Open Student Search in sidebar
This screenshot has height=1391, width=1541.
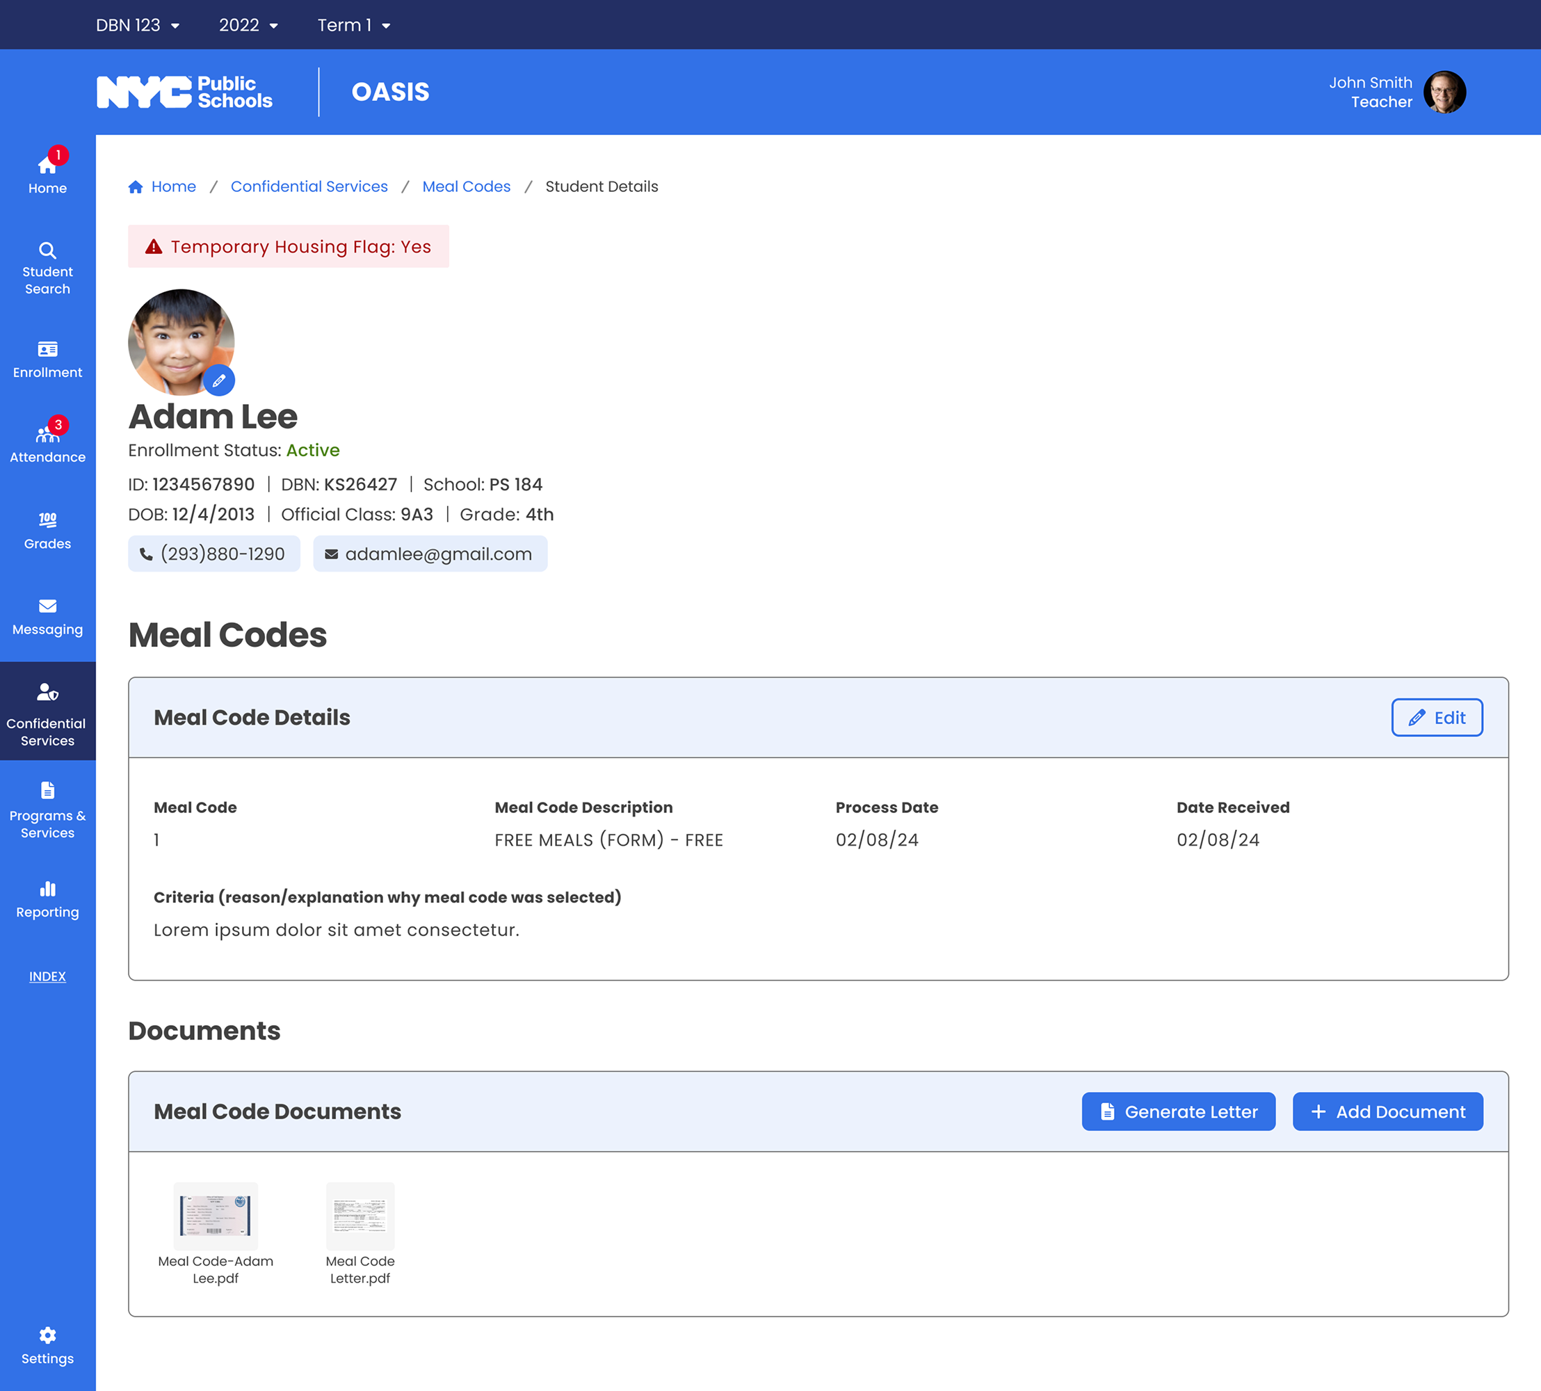[47, 268]
